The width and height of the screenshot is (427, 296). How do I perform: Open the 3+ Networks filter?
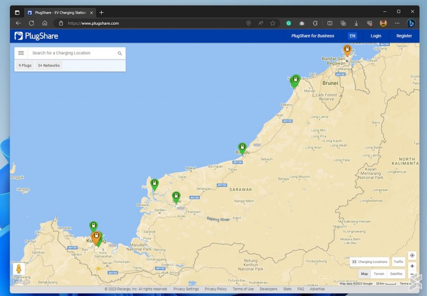click(x=49, y=65)
